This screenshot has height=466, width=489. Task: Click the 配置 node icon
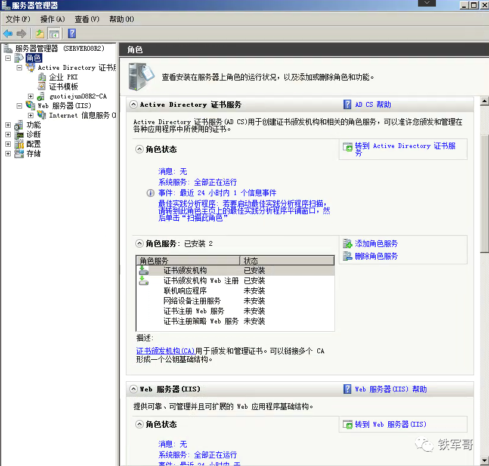point(19,144)
